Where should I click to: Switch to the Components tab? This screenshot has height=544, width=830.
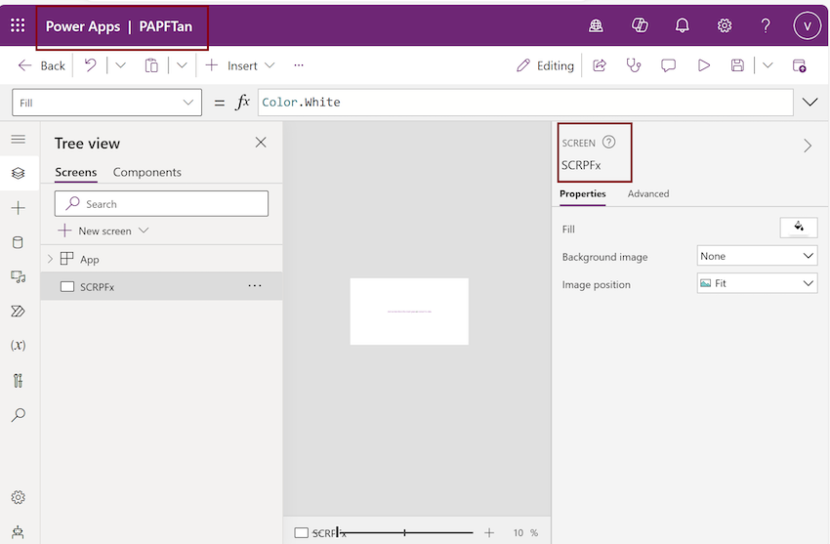pos(147,173)
